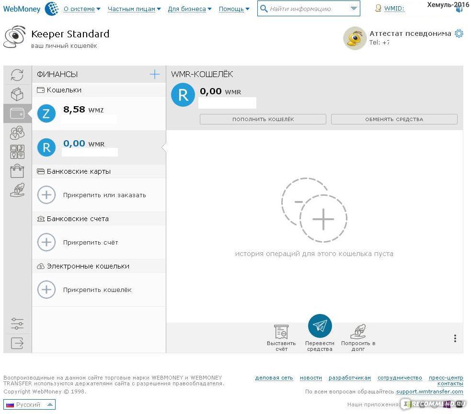
Task: Click the ant avatar near Аттестат псевдонима
Action: pos(355,38)
